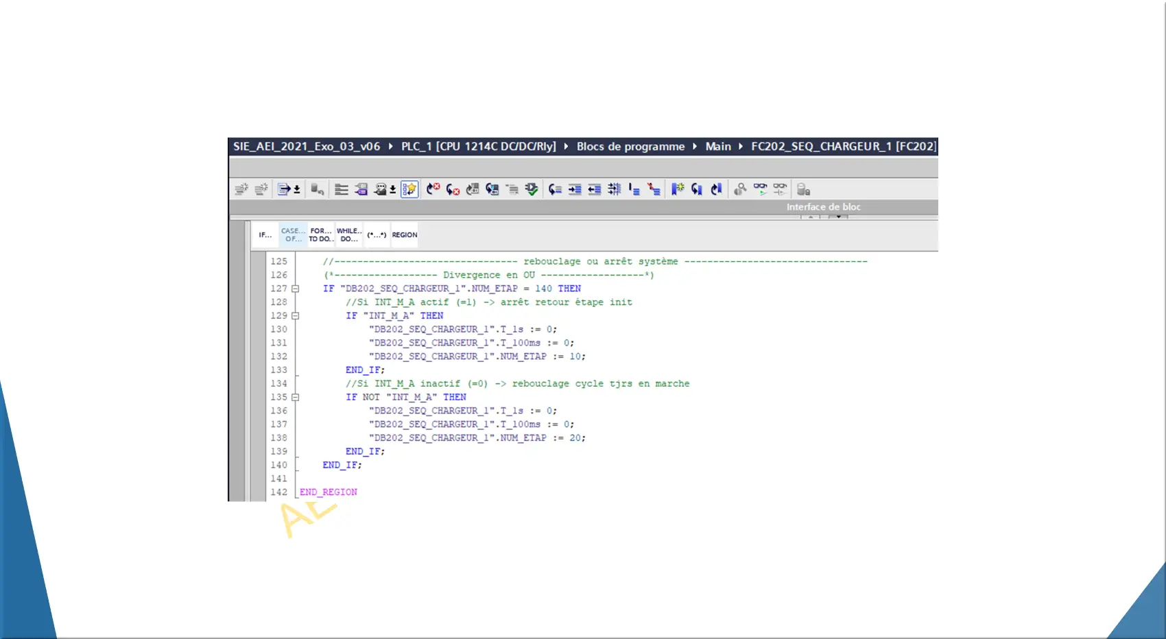
Task: Collapse the IF NOT block at line 135
Action: coord(296,397)
